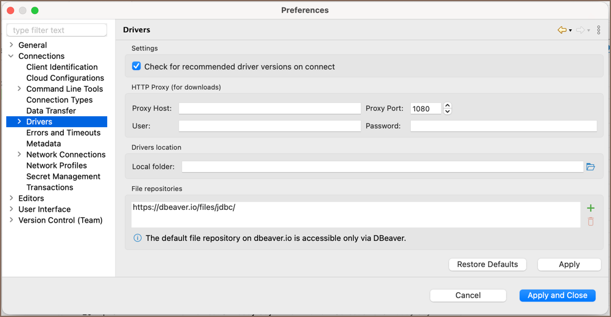The image size is (611, 317).
Task: Open the three-dot view menu
Action: point(599,30)
